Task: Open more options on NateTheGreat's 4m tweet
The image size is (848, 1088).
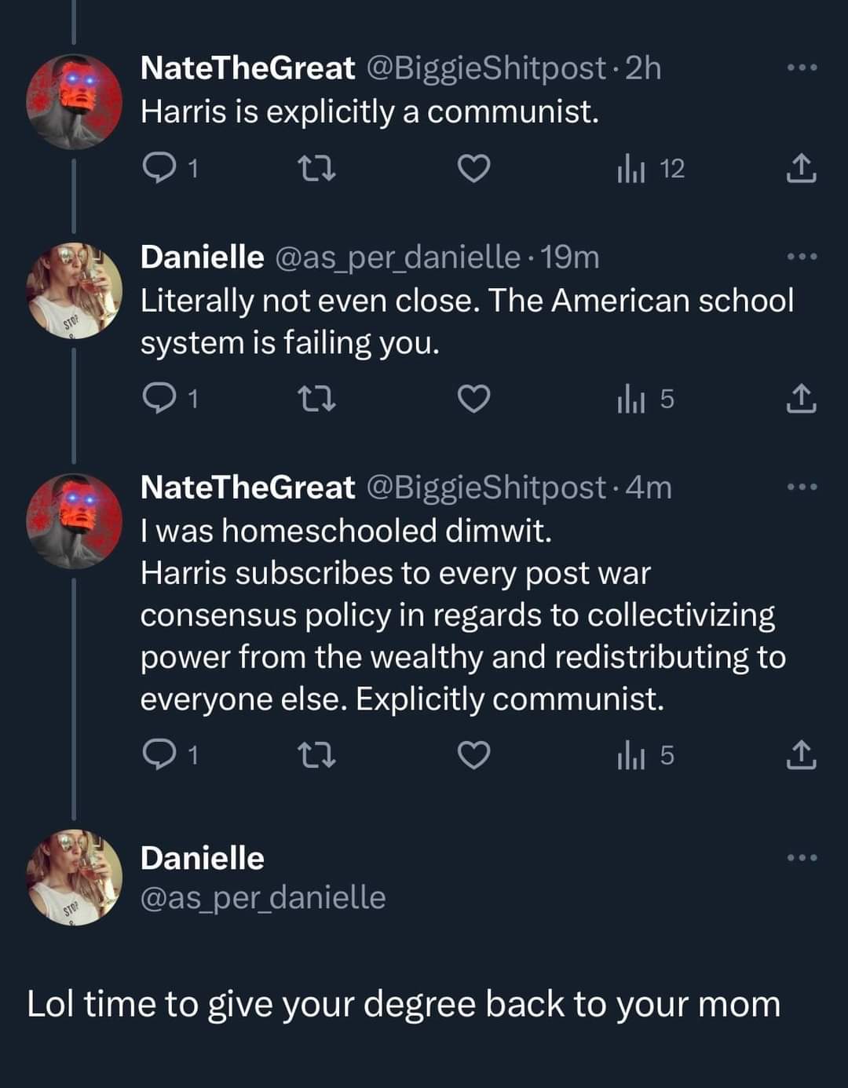Action: point(802,487)
